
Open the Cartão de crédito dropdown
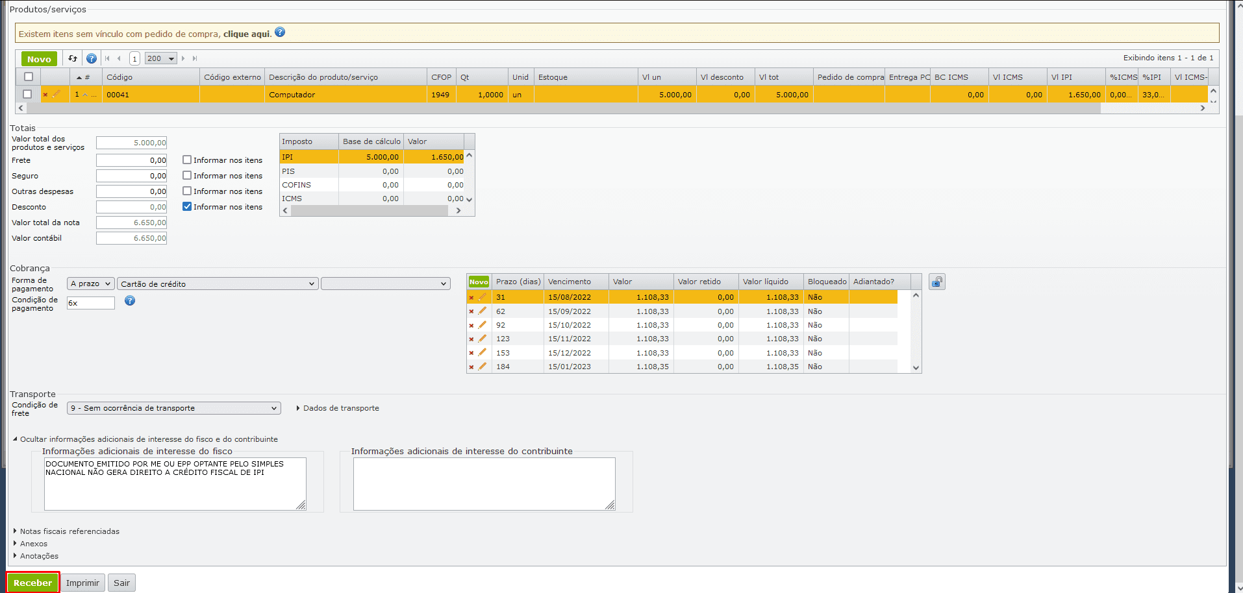pos(218,284)
